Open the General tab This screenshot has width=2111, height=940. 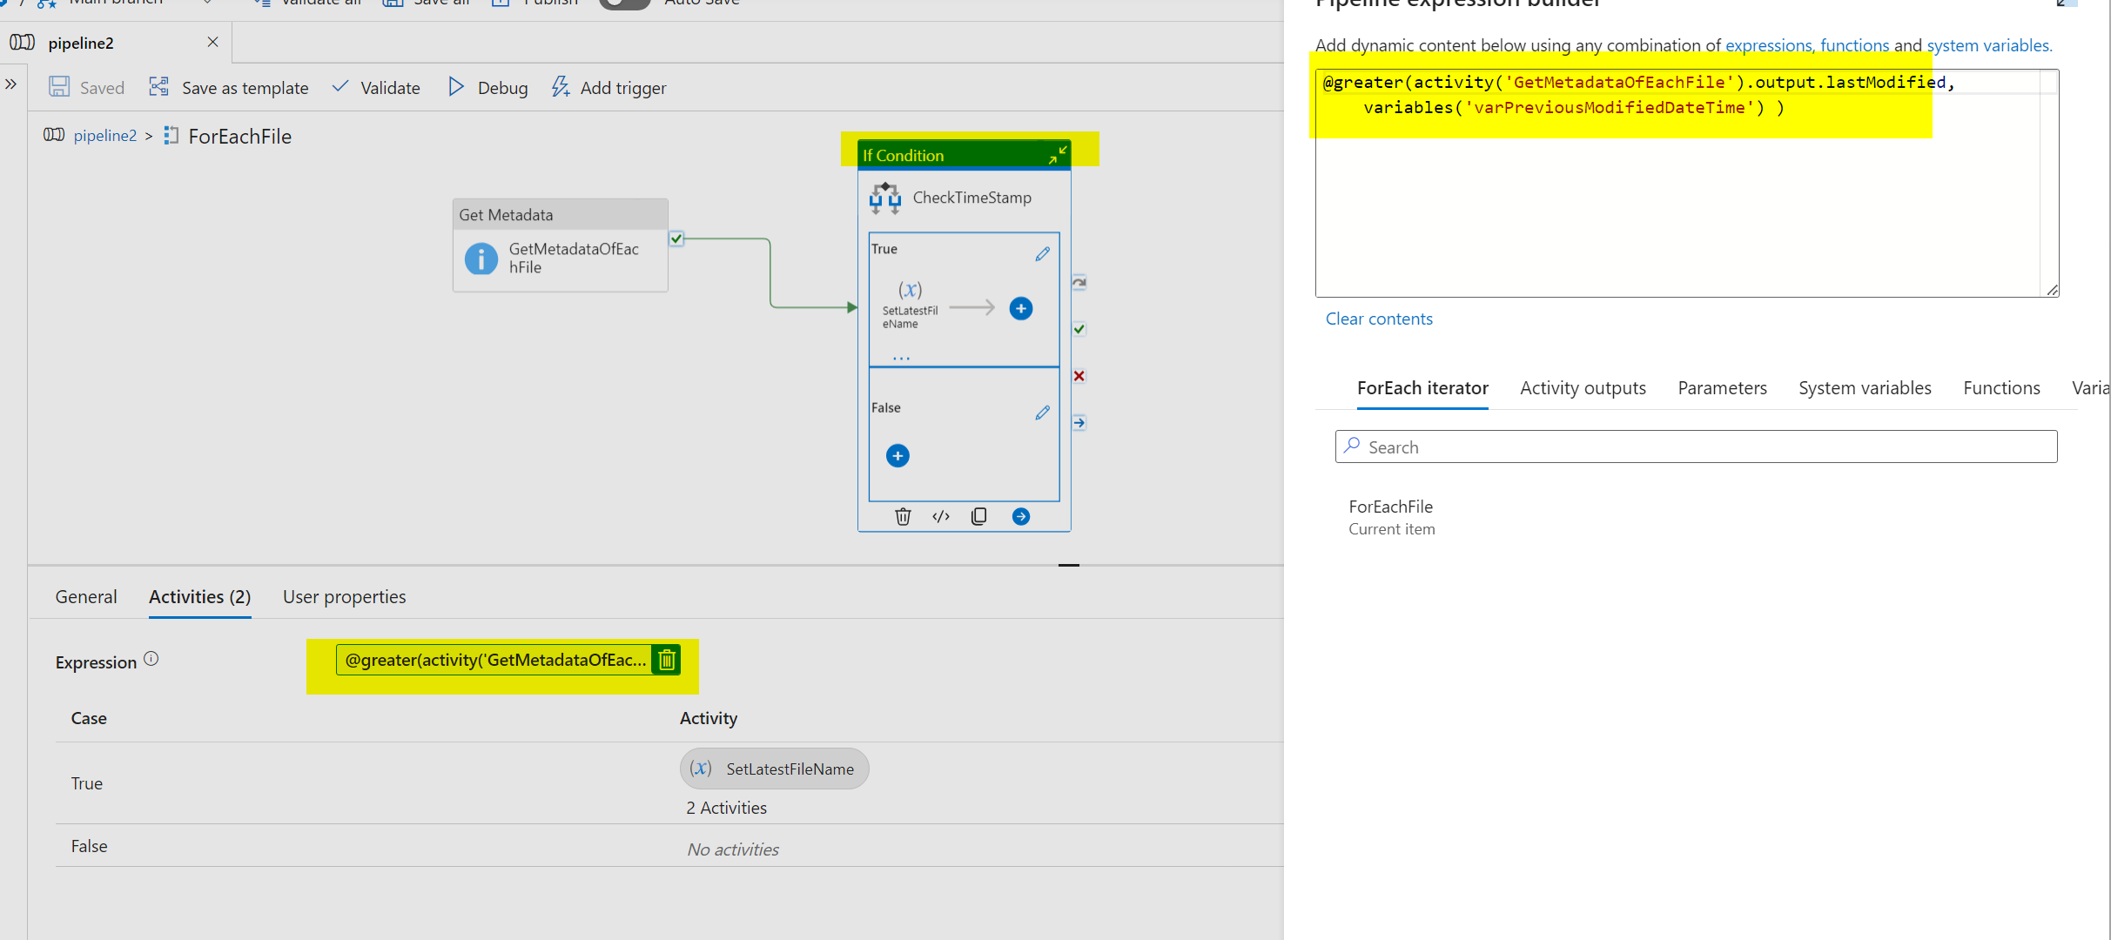coord(85,597)
